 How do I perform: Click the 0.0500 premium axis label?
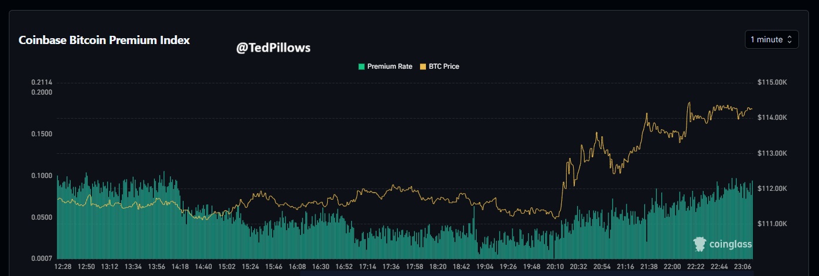(x=42, y=217)
